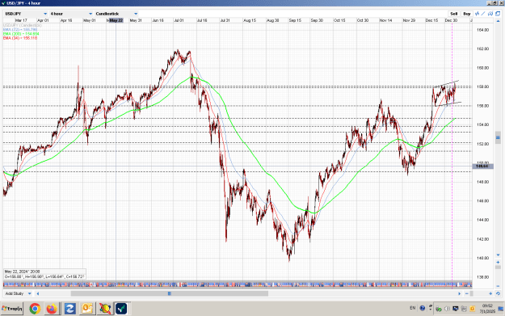Click the horizontal zoom slider handle
The width and height of the screenshot is (505, 316).
472,293
